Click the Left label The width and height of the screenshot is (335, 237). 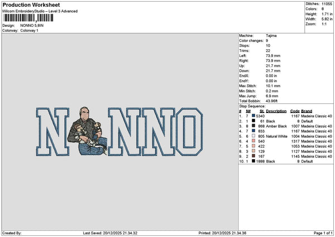242,55
